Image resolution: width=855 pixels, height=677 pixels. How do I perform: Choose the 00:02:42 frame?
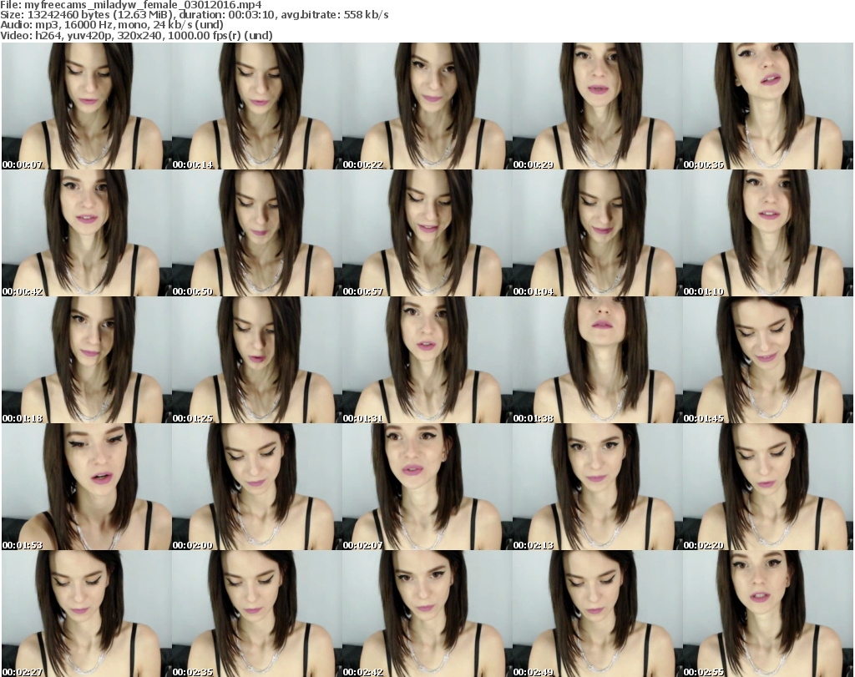click(427, 614)
